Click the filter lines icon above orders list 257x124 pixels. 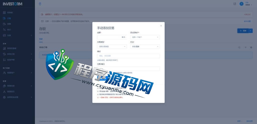tap(245, 47)
